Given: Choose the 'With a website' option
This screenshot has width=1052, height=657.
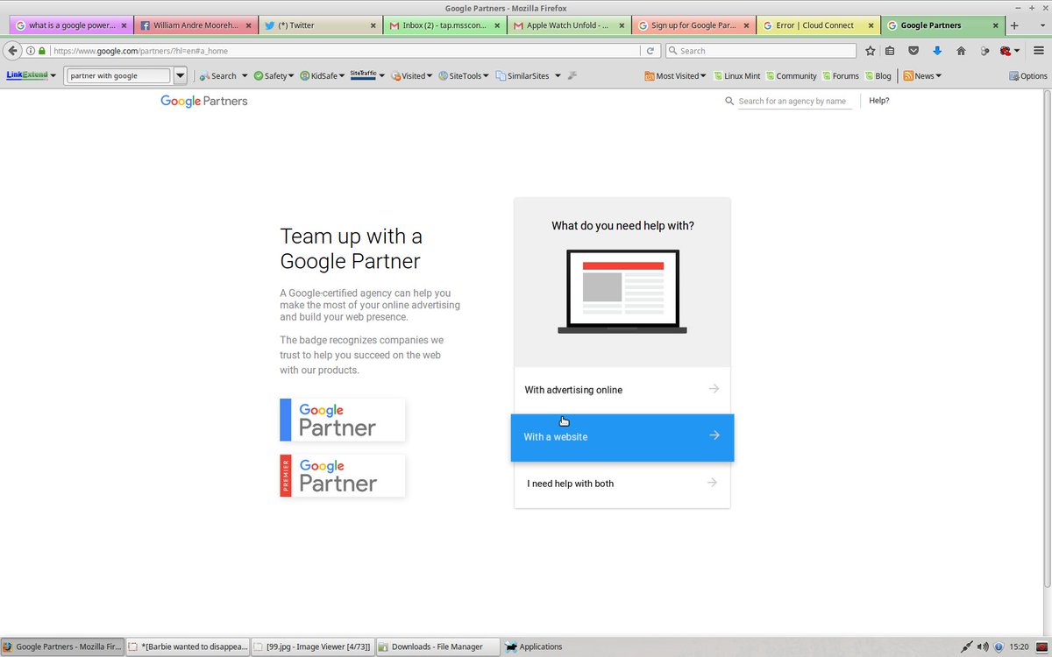Looking at the screenshot, I should point(622,437).
